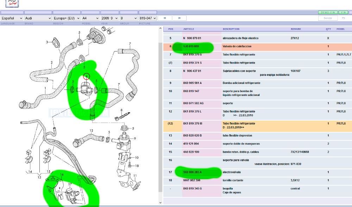This screenshot has height=207, width=352.
Task: Select the 'Valvula de calefaccion' description
Action: click(x=237, y=46)
